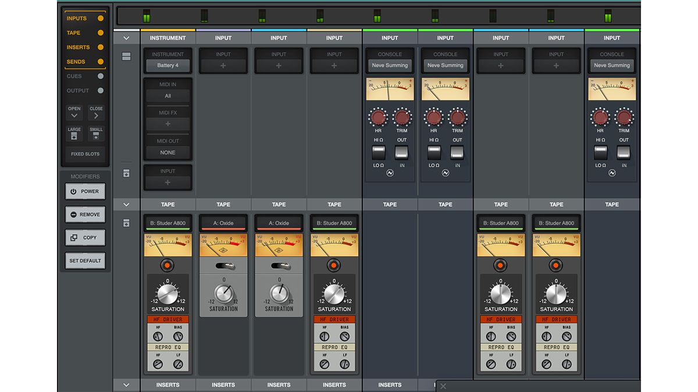Toggle the INSERTS section visibility
The width and height of the screenshot is (698, 392).
coord(84,48)
